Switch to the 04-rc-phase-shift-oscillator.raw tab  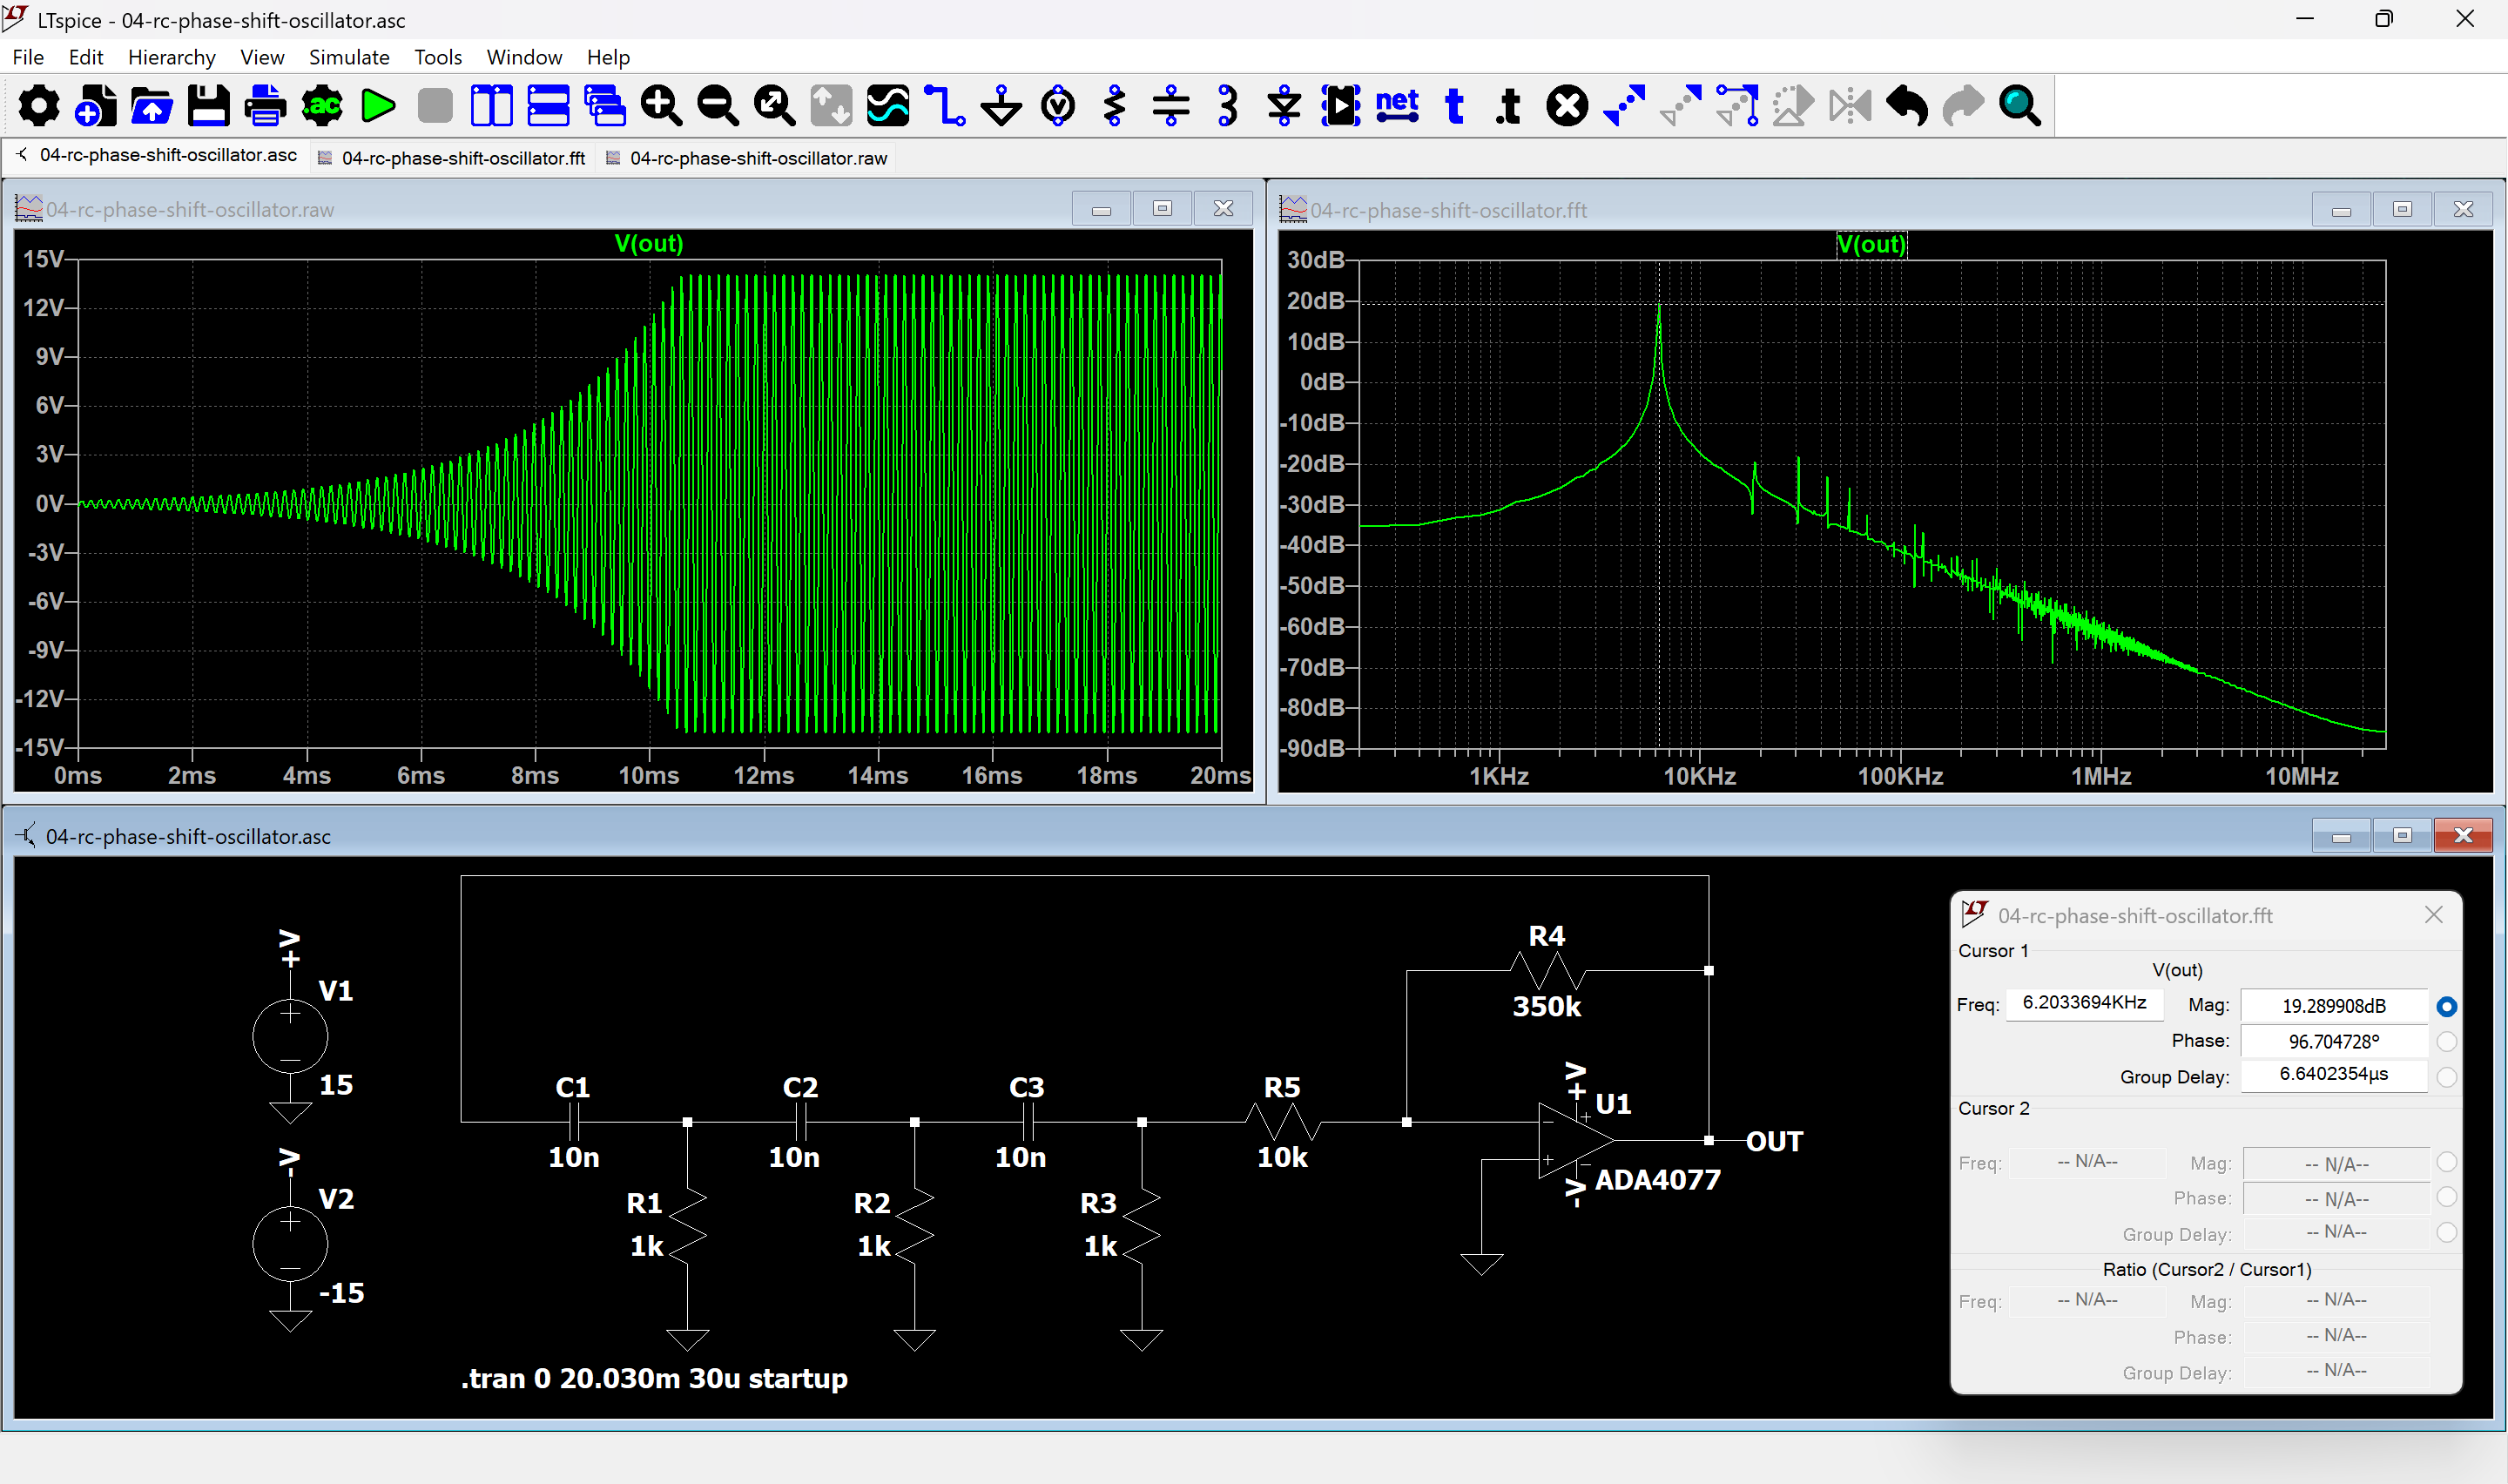[757, 158]
